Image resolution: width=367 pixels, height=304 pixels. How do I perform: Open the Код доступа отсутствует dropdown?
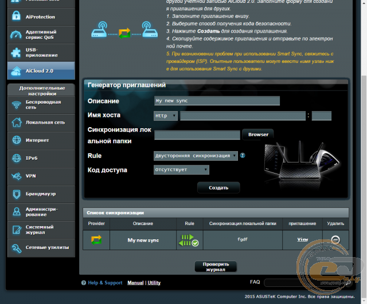[181, 169]
